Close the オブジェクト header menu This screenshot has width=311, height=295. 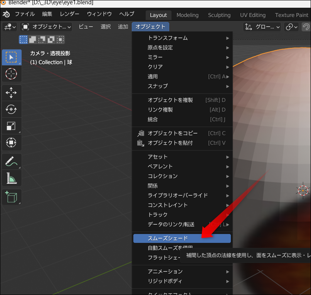point(150,27)
